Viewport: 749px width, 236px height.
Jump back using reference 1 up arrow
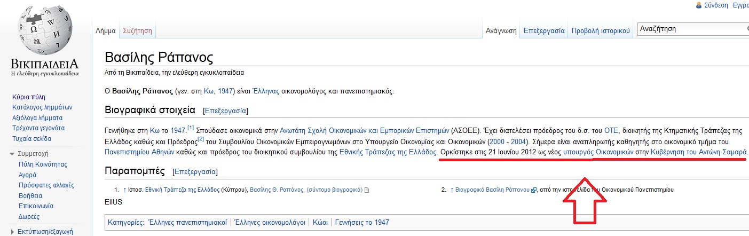point(124,190)
